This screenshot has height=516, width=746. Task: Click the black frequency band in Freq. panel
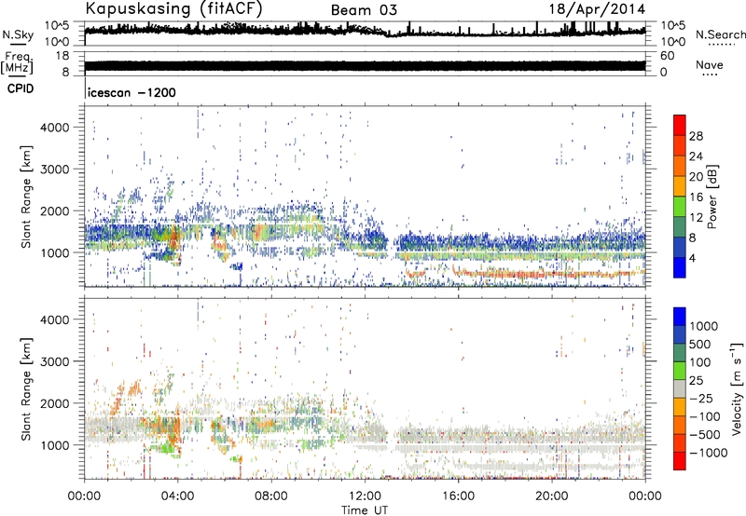(365, 65)
